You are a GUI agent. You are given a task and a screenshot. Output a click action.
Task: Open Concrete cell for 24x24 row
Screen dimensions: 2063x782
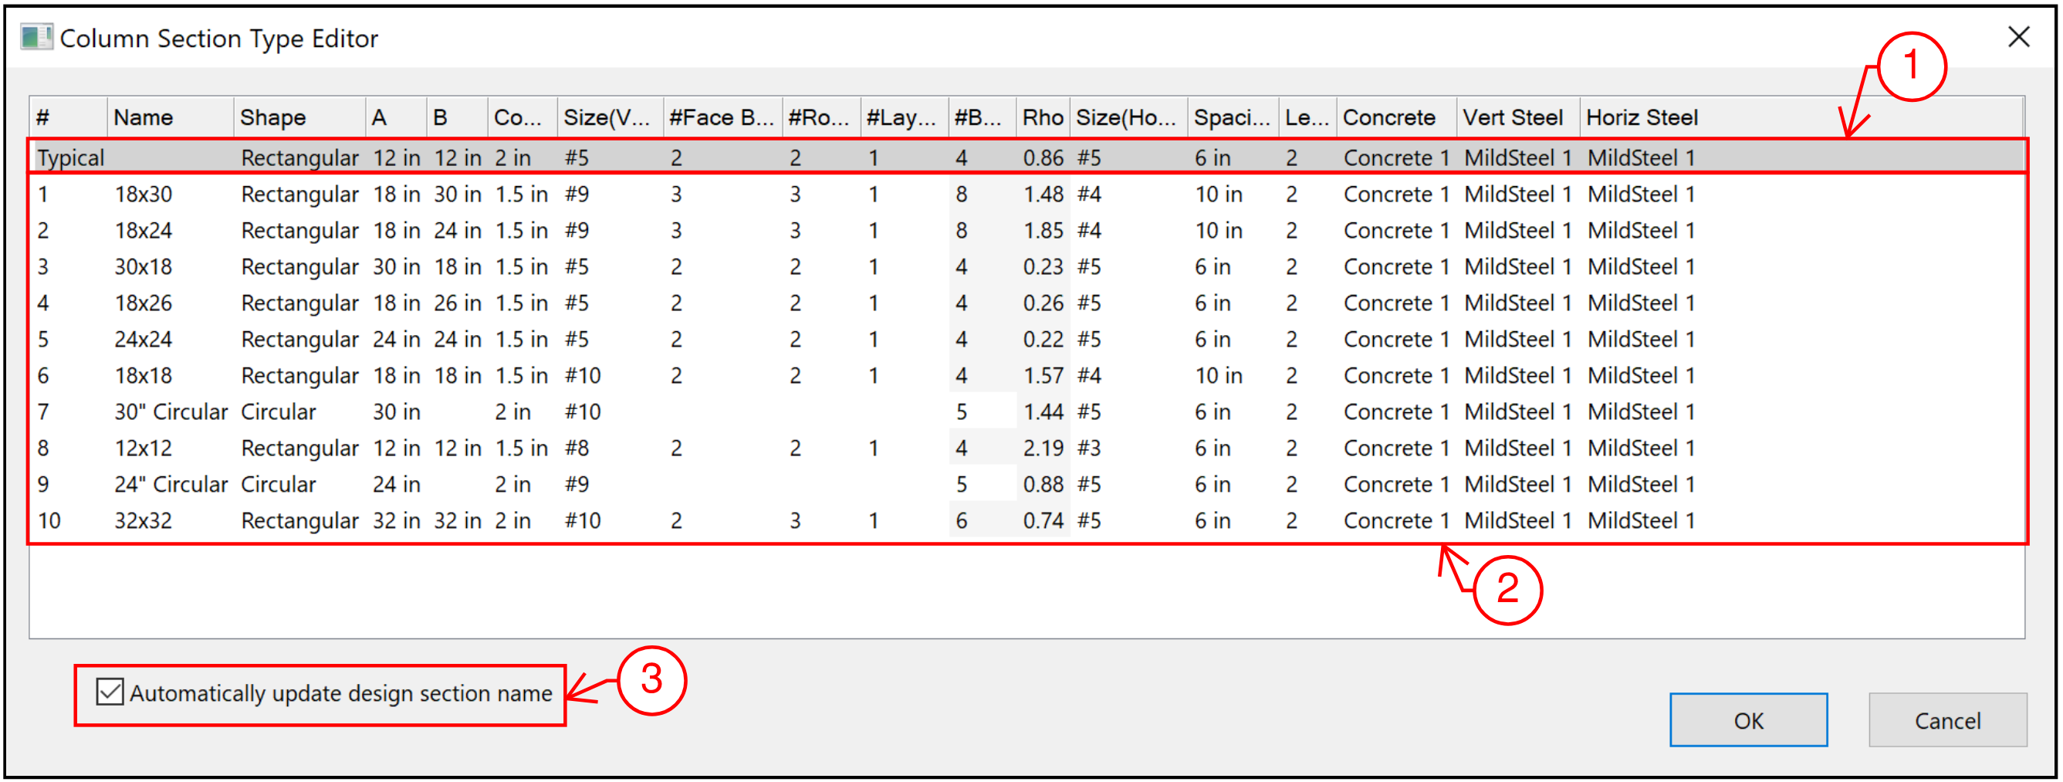pos(1396,340)
